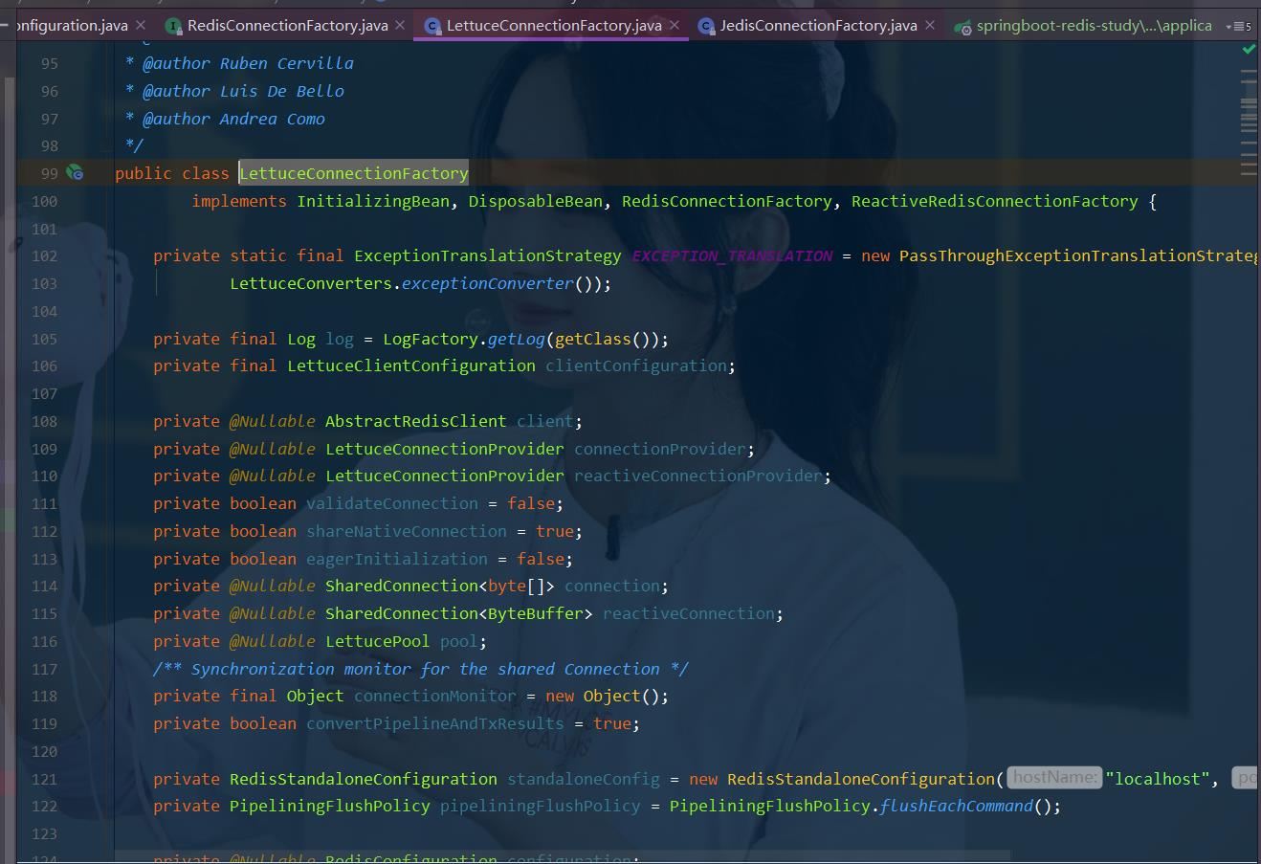Click the Spring config icon on application tab
The image size is (1261, 864).
962,26
